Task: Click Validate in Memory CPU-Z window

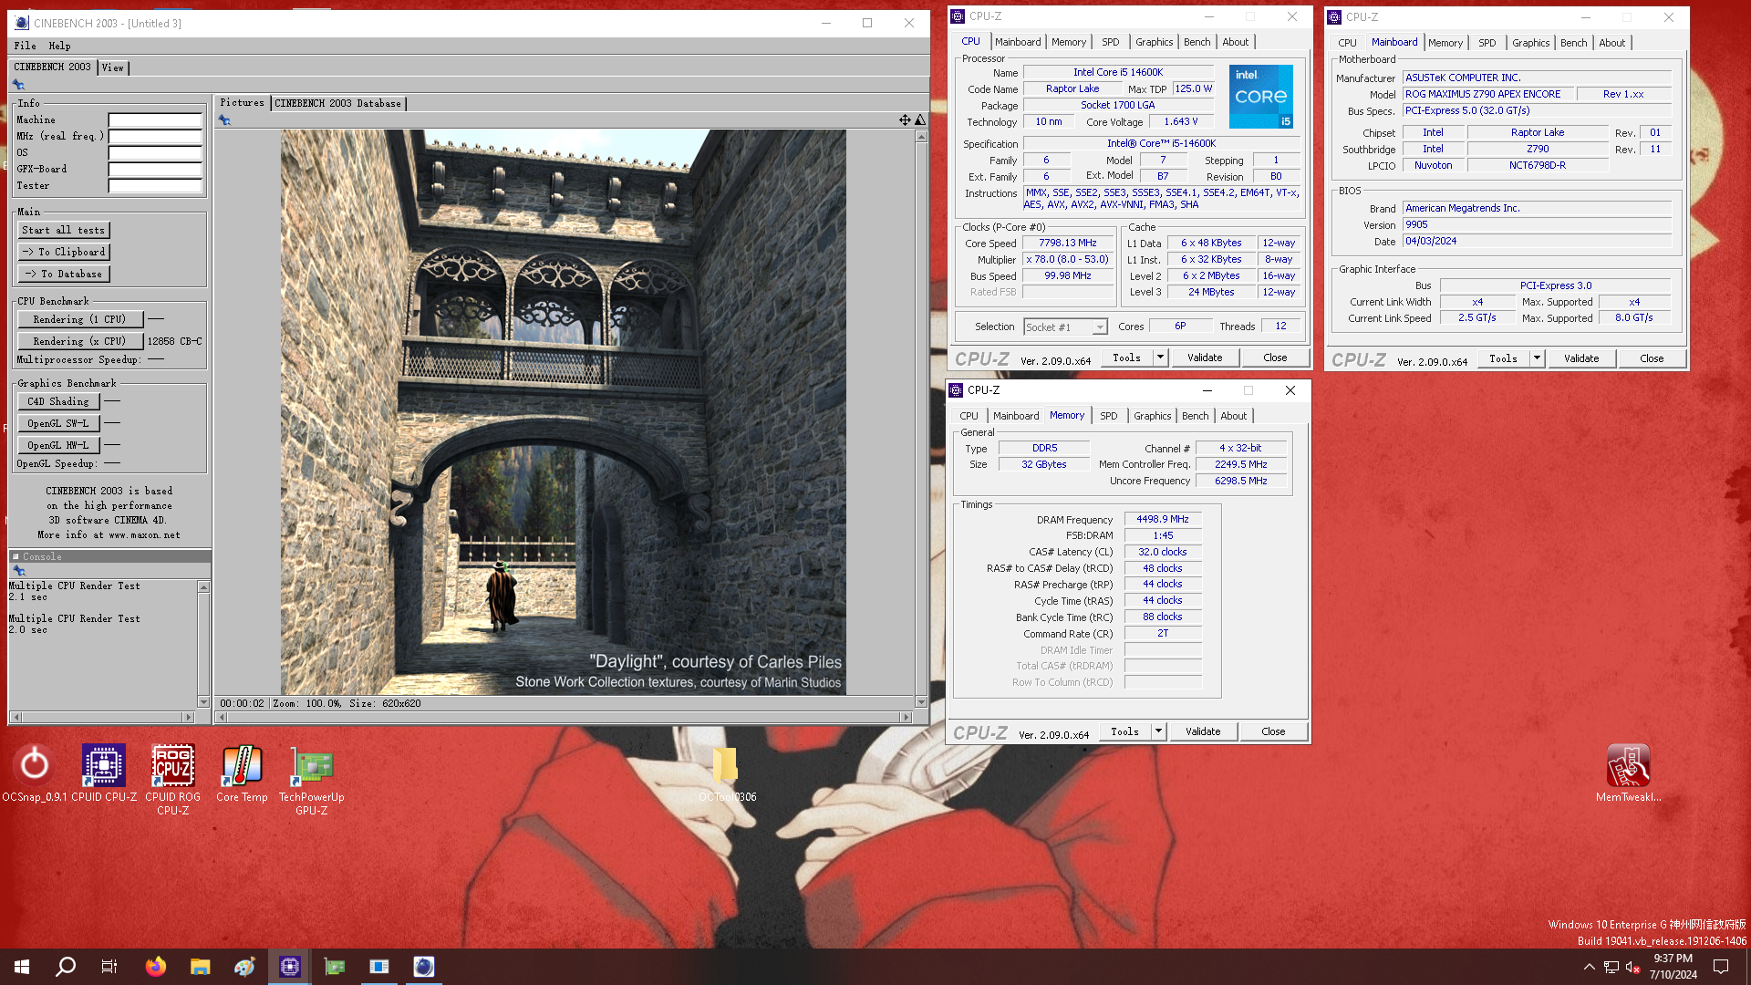Action: coord(1203,731)
